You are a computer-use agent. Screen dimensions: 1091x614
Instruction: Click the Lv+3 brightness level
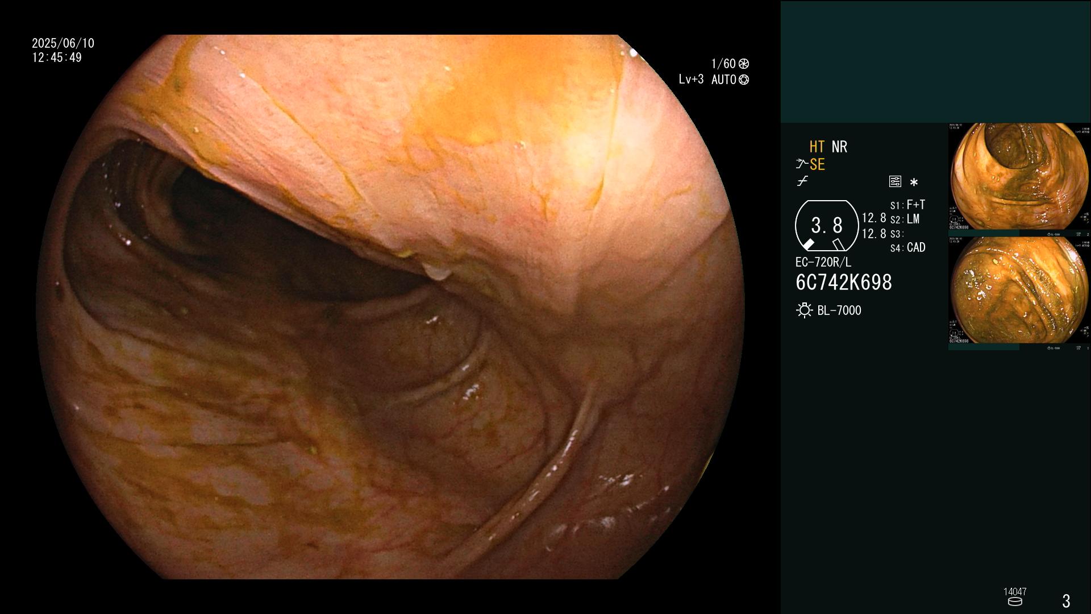click(691, 80)
